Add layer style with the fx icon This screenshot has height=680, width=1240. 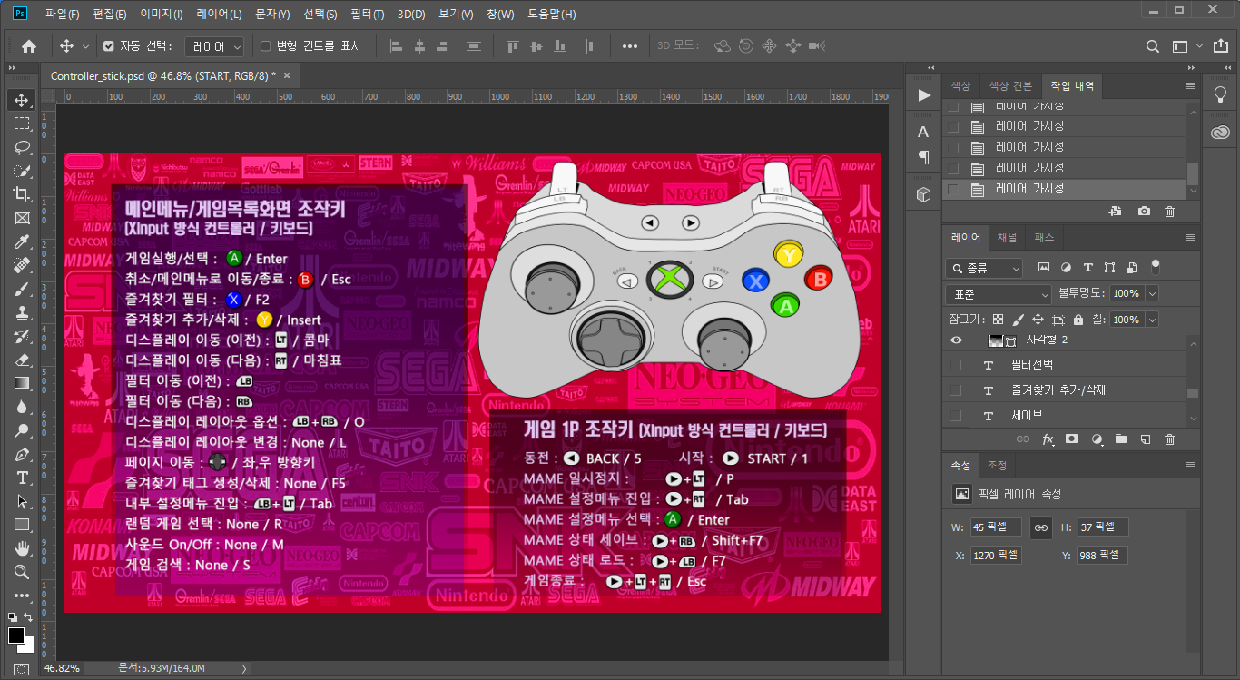pos(1048,439)
